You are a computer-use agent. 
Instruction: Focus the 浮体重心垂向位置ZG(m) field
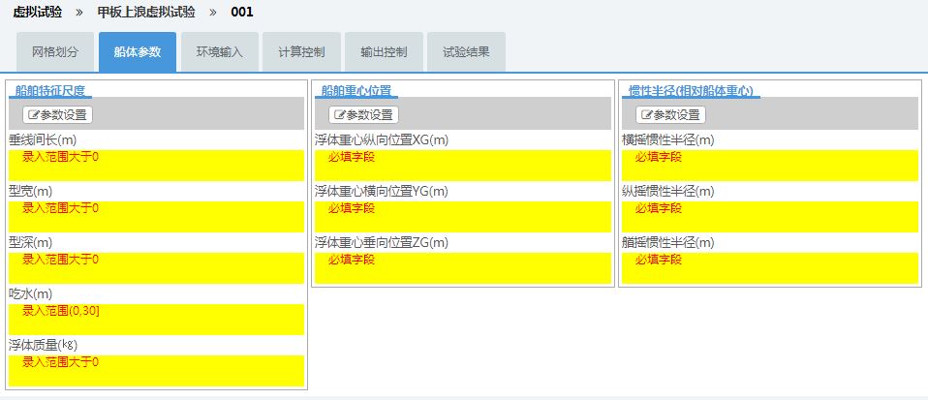pyautogui.click(x=463, y=268)
